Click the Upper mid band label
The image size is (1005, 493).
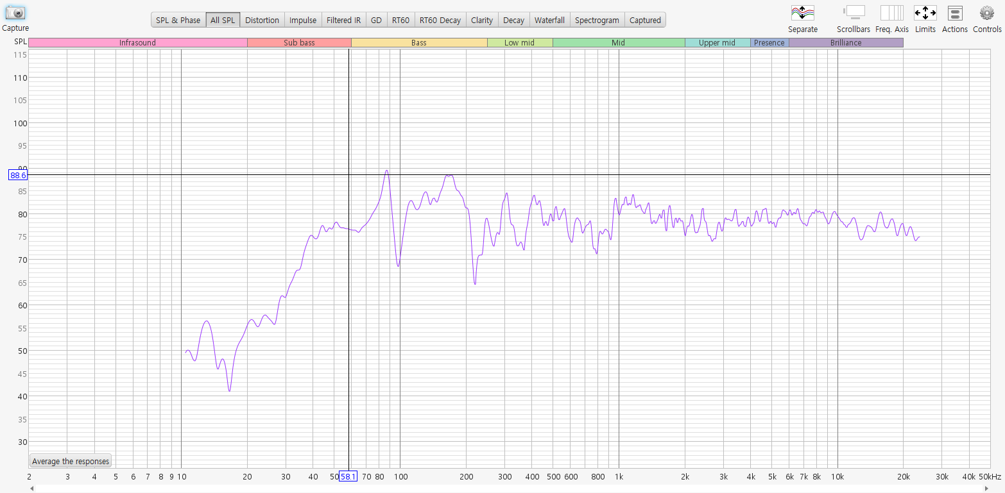pyautogui.click(x=717, y=43)
